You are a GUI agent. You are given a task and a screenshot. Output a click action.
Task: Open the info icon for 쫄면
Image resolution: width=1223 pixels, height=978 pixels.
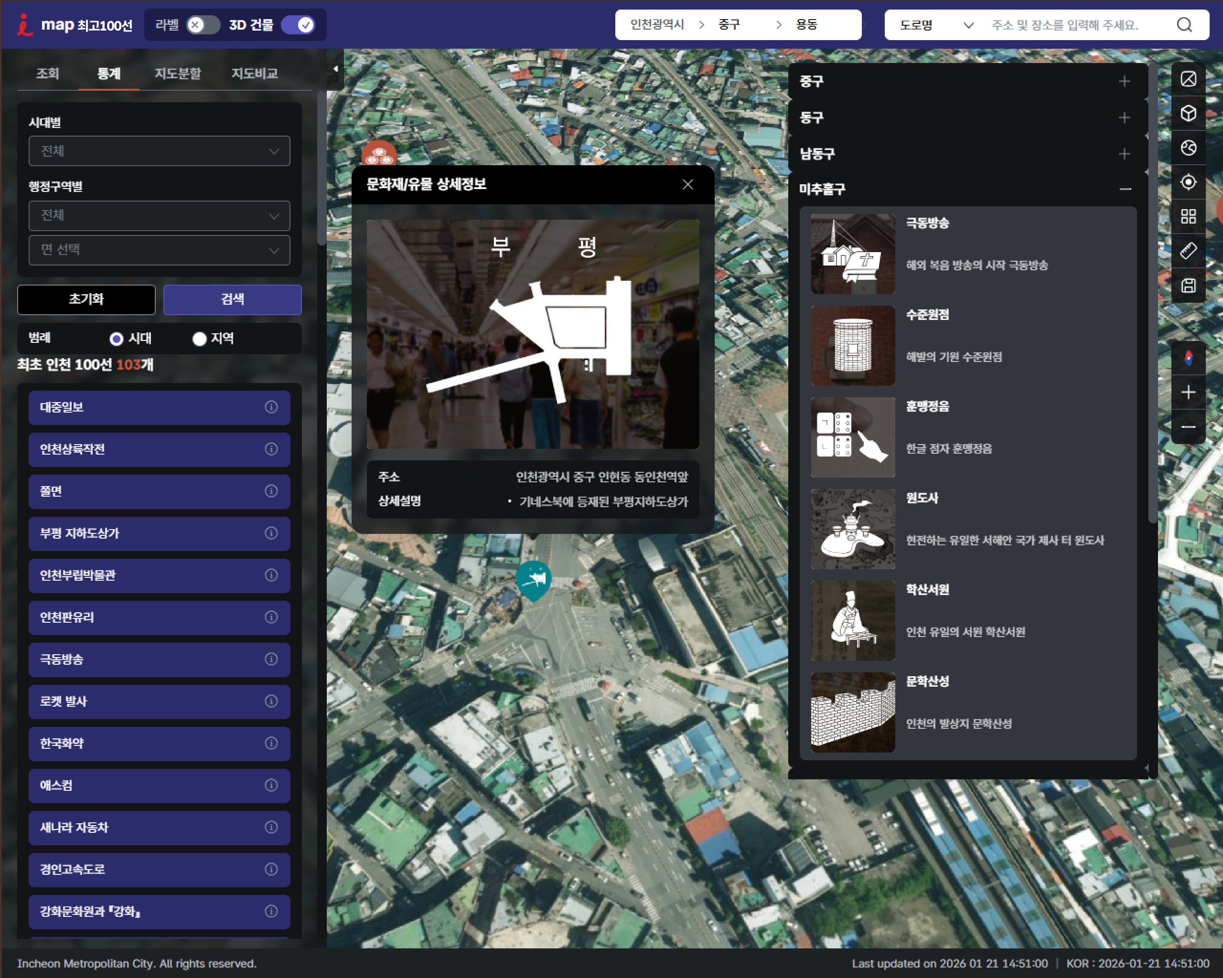pos(271,491)
